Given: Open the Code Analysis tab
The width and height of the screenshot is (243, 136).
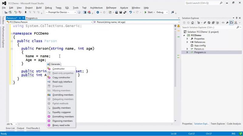Looking at the screenshot, I should click(x=234, y=124).
